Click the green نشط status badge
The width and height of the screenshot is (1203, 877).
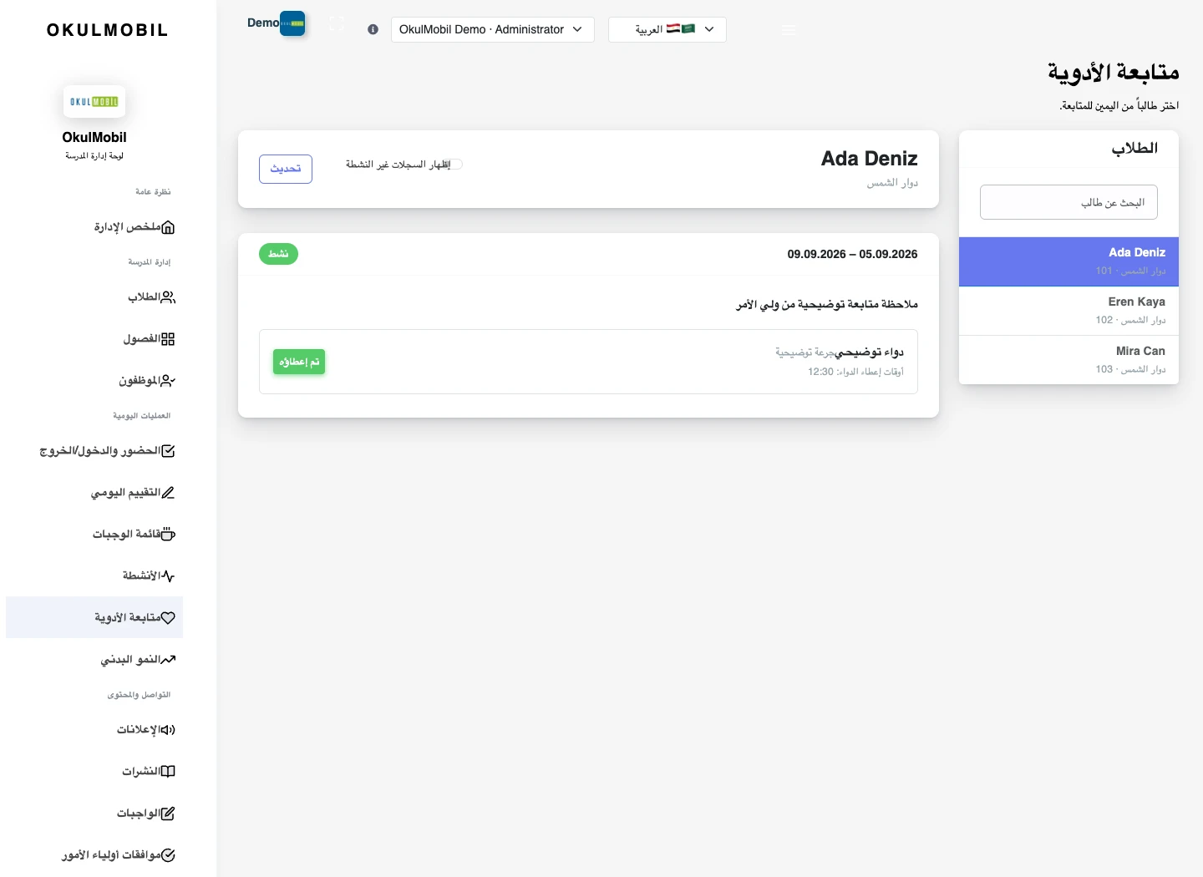click(x=278, y=254)
